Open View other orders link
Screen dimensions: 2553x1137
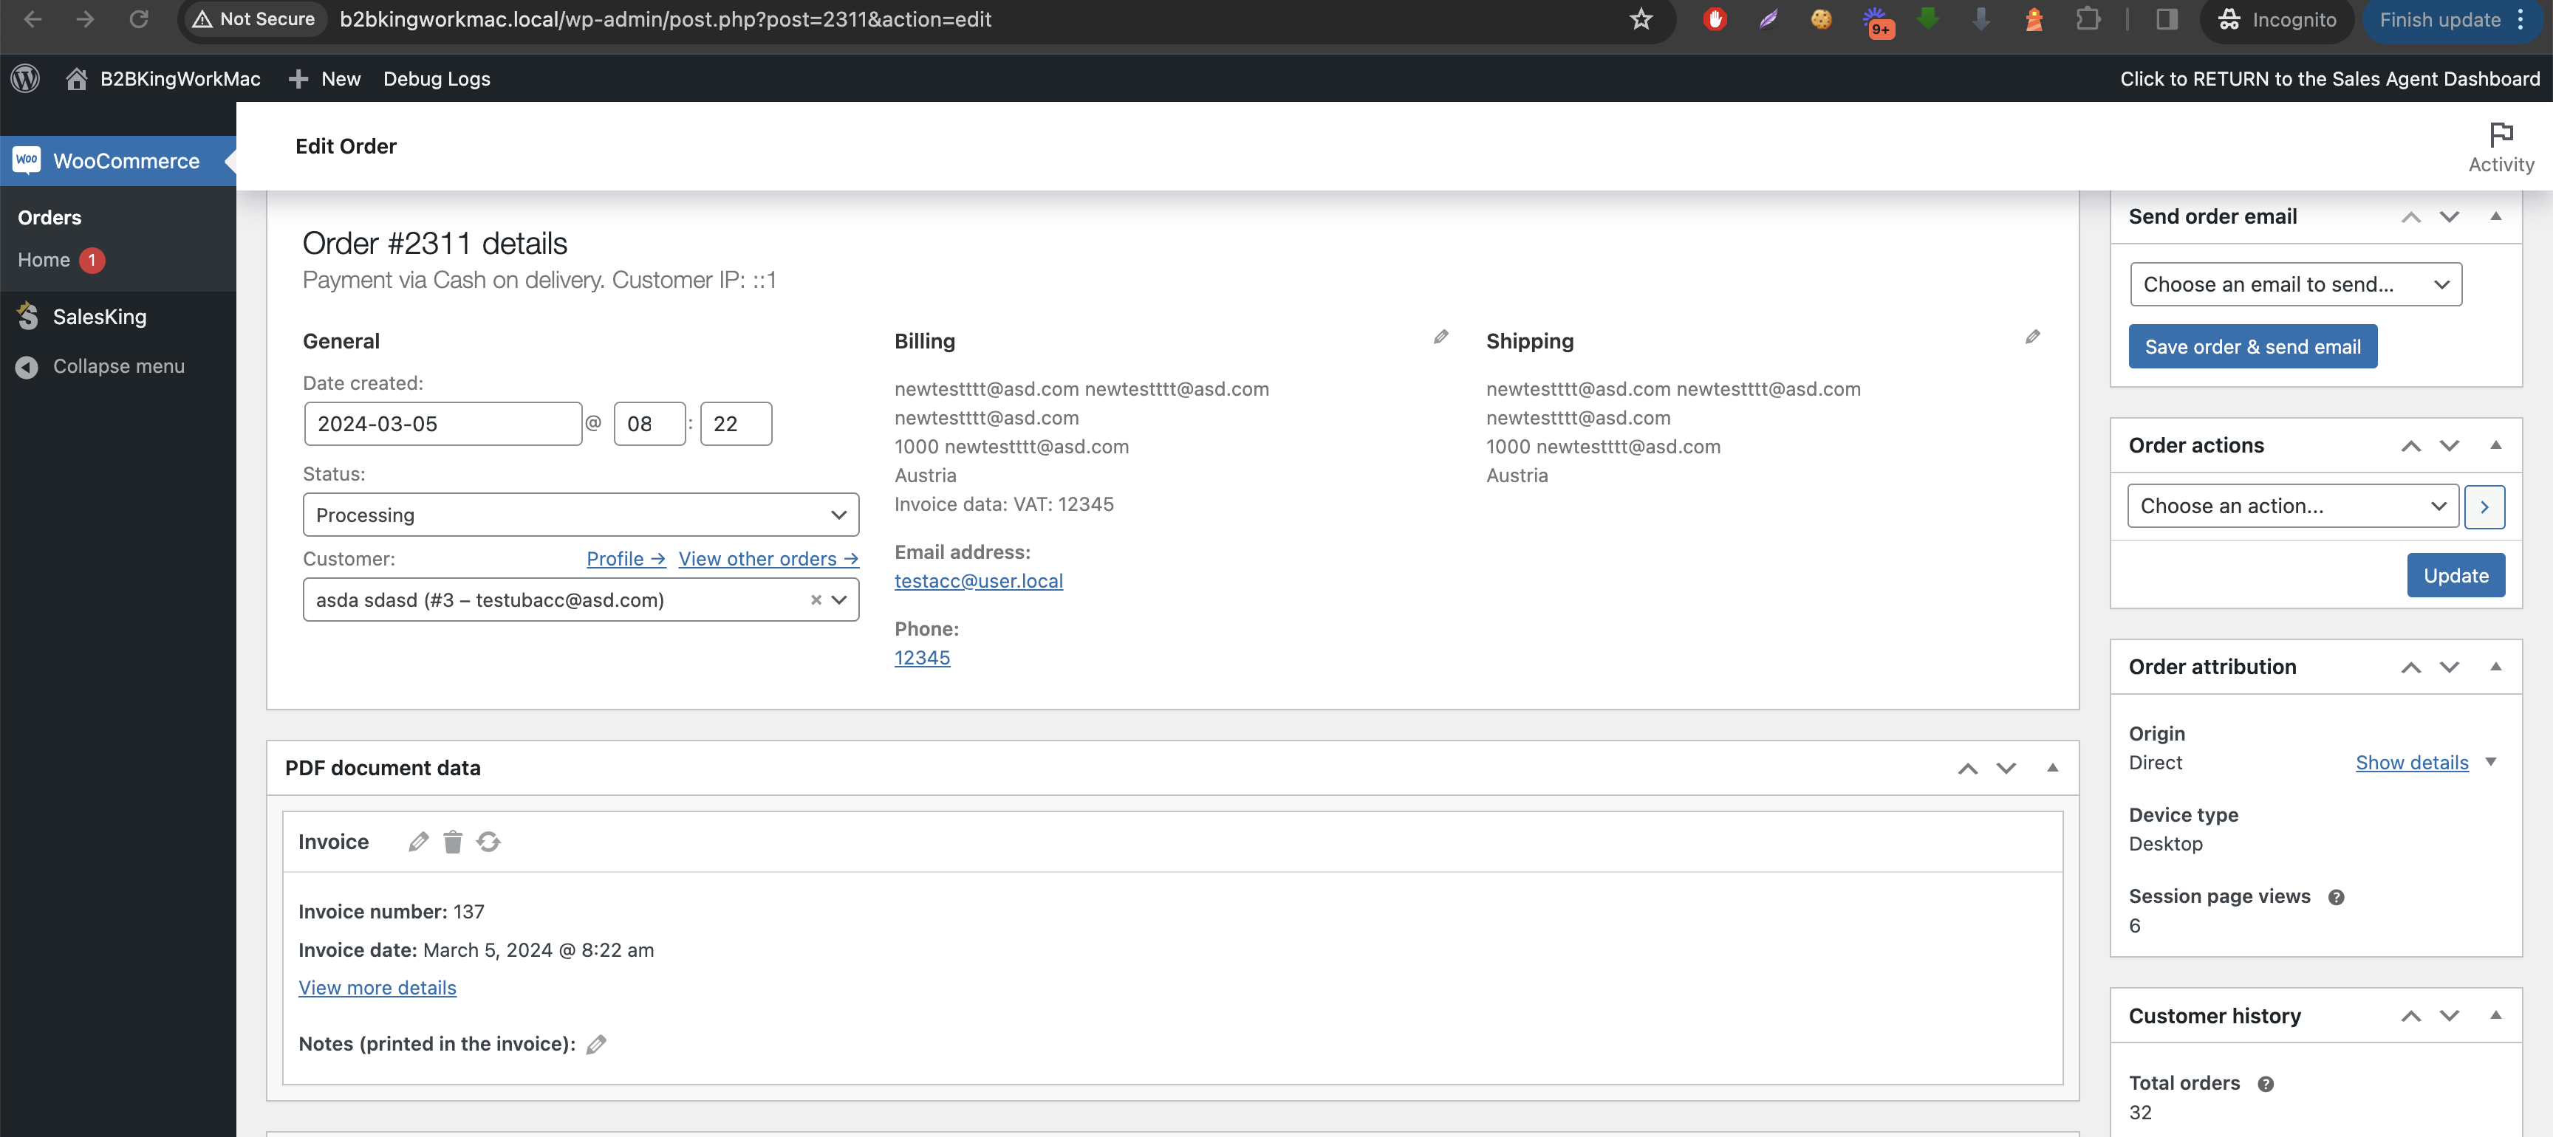[x=768, y=559]
